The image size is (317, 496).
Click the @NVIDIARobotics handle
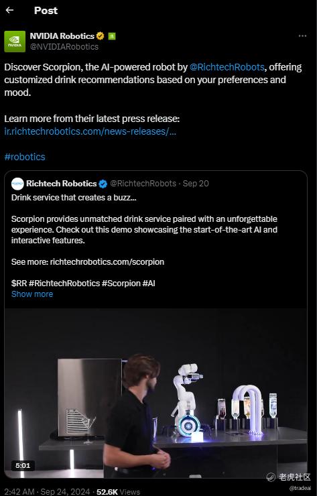[64, 47]
